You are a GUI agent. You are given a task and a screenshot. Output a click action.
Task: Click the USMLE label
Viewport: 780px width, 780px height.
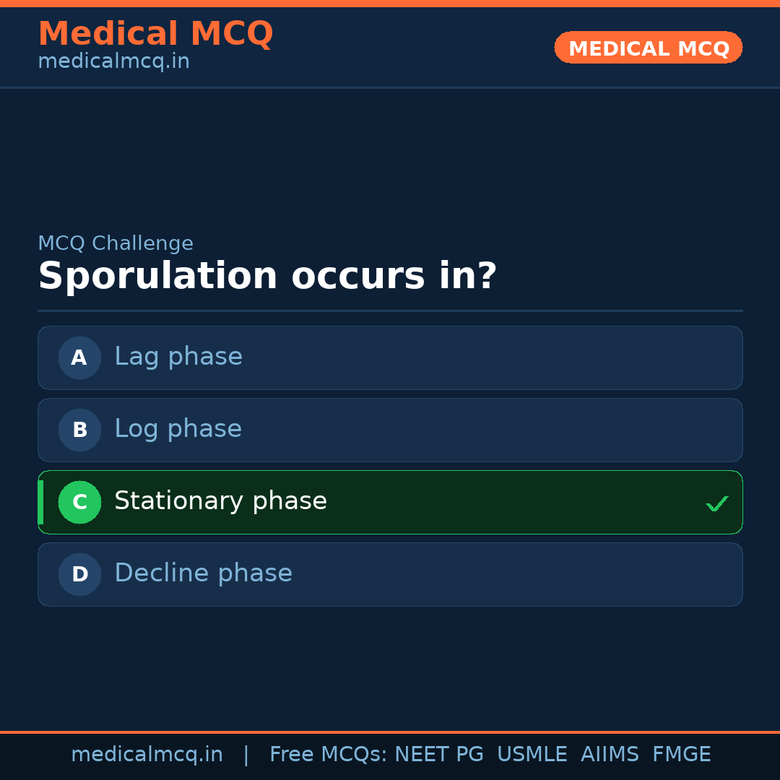coord(532,754)
